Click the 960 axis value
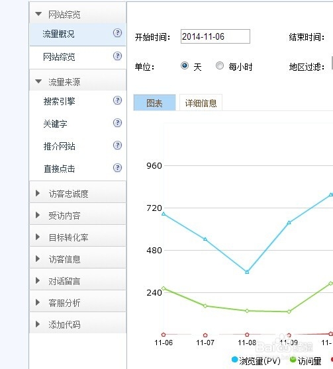This screenshot has height=369, width=333. pos(154,166)
